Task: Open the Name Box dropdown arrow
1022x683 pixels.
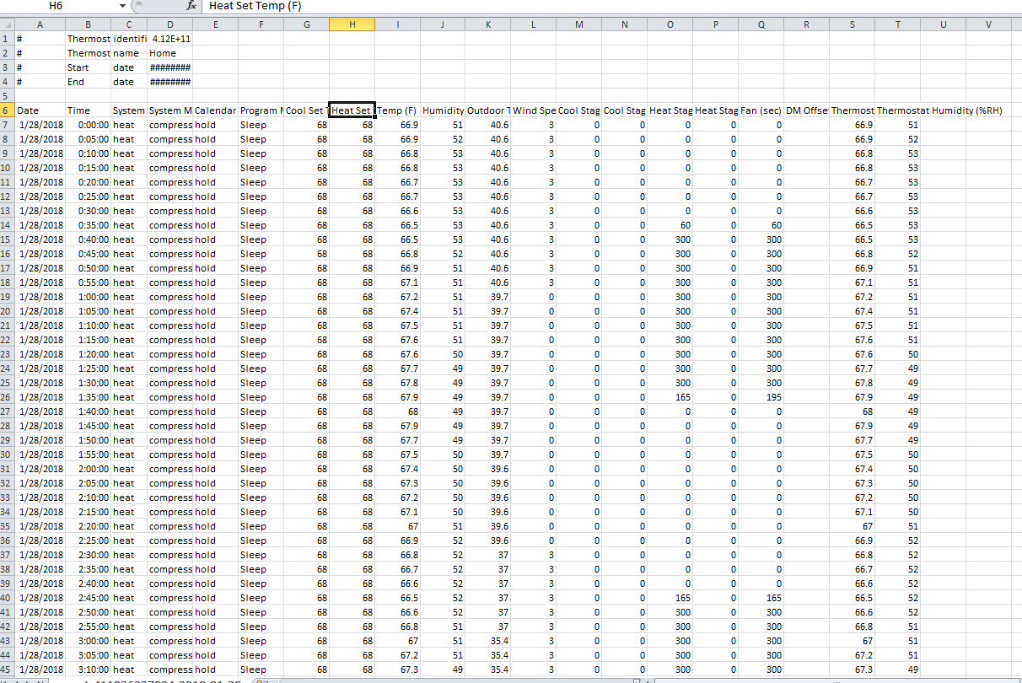Action: (122, 6)
